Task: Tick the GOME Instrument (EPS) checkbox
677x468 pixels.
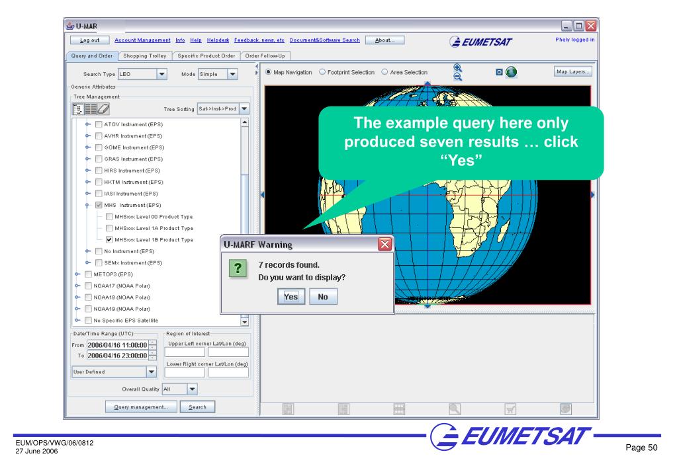Action: point(99,147)
